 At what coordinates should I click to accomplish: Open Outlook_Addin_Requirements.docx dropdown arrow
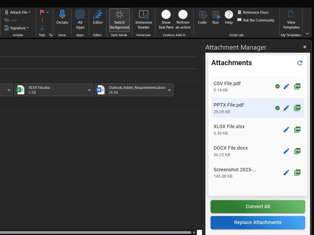tap(170, 90)
